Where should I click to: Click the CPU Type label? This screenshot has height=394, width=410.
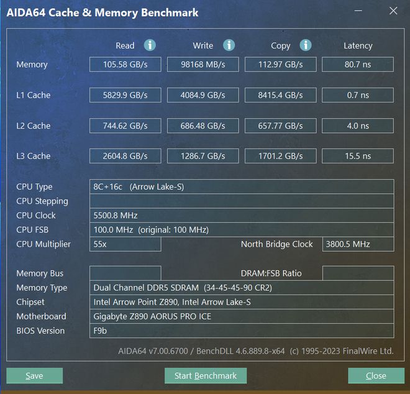point(34,187)
